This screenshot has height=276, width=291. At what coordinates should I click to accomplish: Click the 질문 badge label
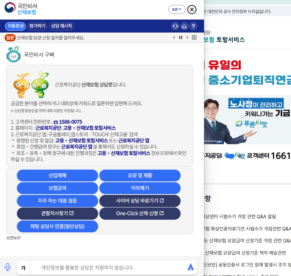tap(10, 38)
